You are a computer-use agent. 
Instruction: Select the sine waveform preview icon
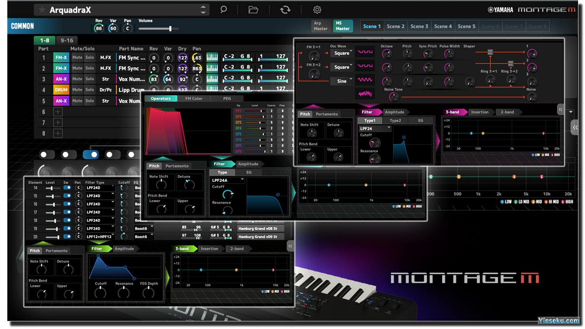point(365,80)
